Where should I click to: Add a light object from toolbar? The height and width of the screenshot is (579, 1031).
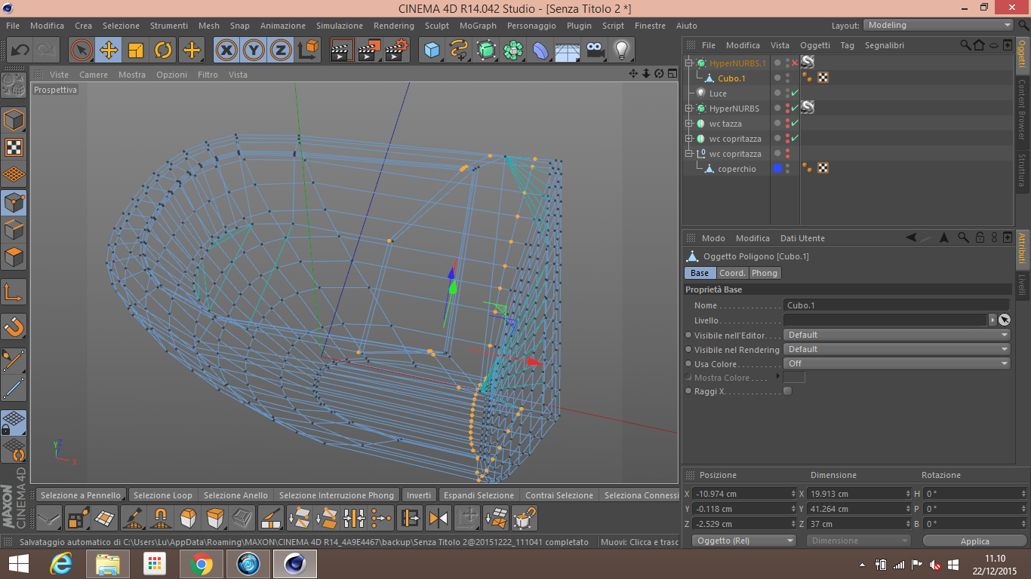click(621, 51)
